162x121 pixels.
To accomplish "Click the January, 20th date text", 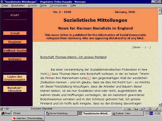I will 125,12.
